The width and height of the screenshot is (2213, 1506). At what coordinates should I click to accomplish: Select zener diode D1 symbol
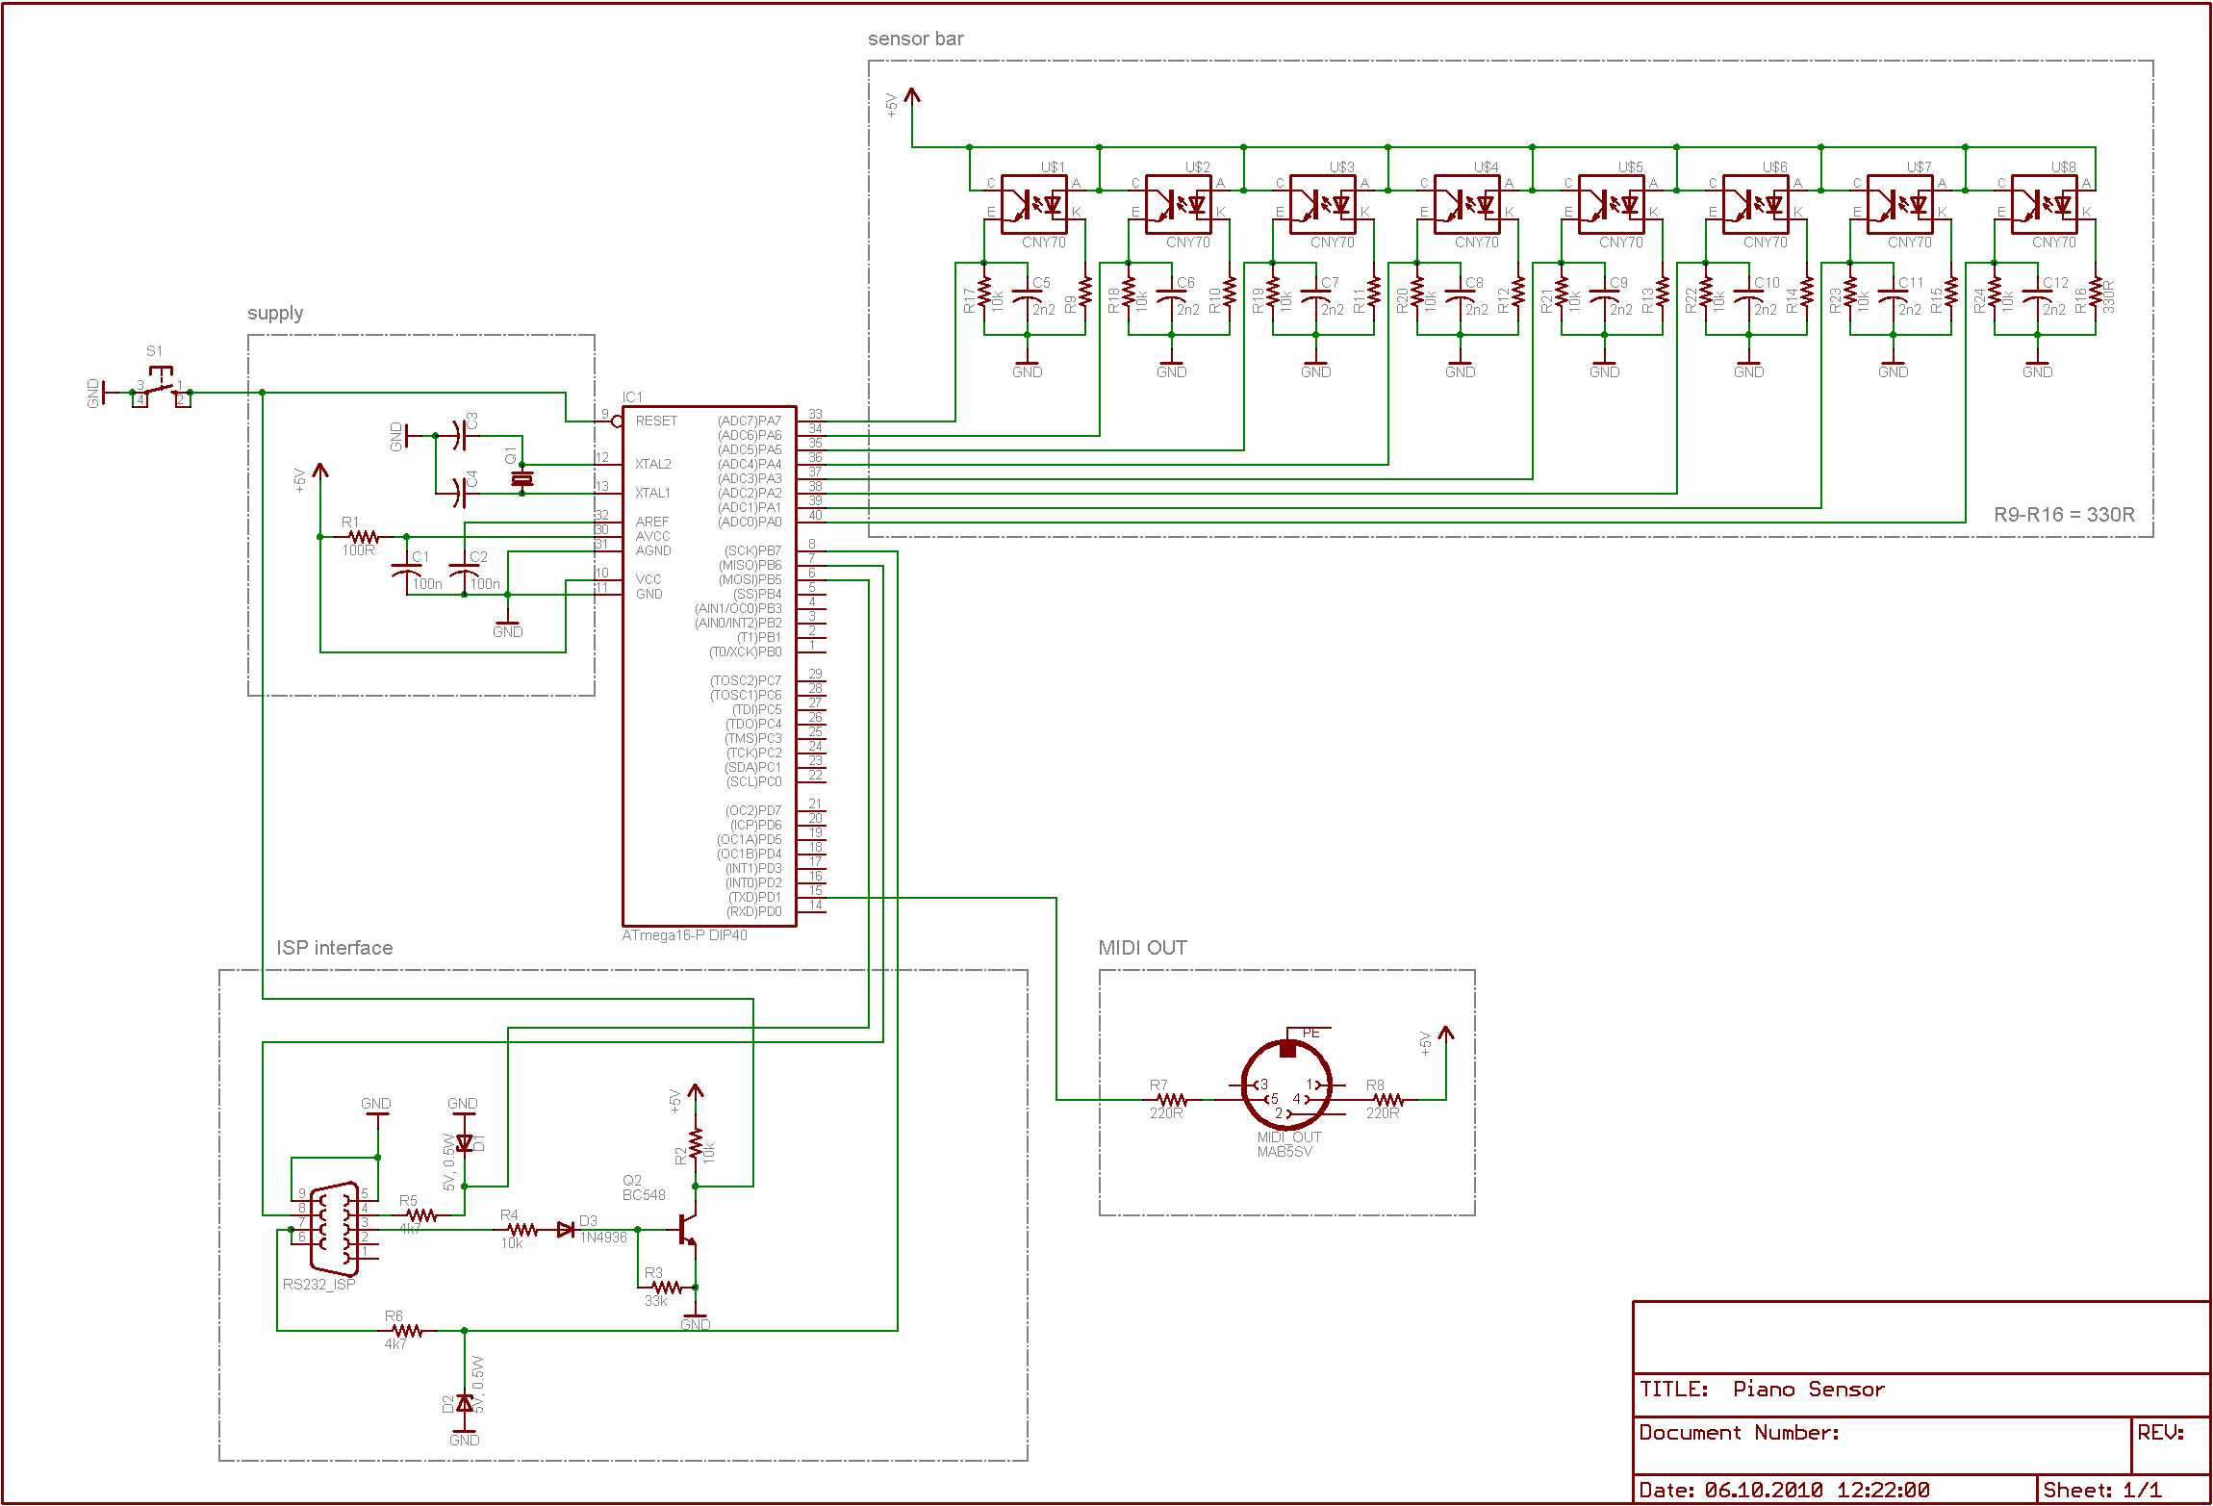tap(464, 1142)
